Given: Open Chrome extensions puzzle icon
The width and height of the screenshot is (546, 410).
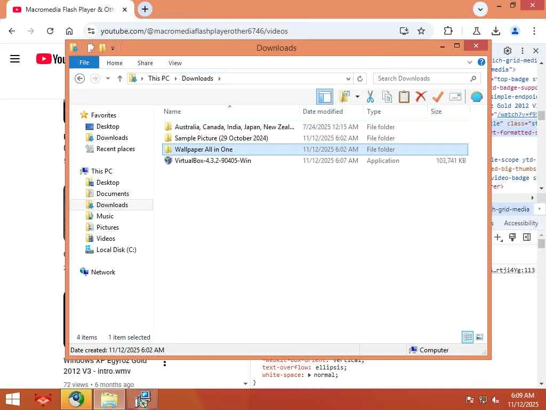Looking at the screenshot, I should point(448,31).
